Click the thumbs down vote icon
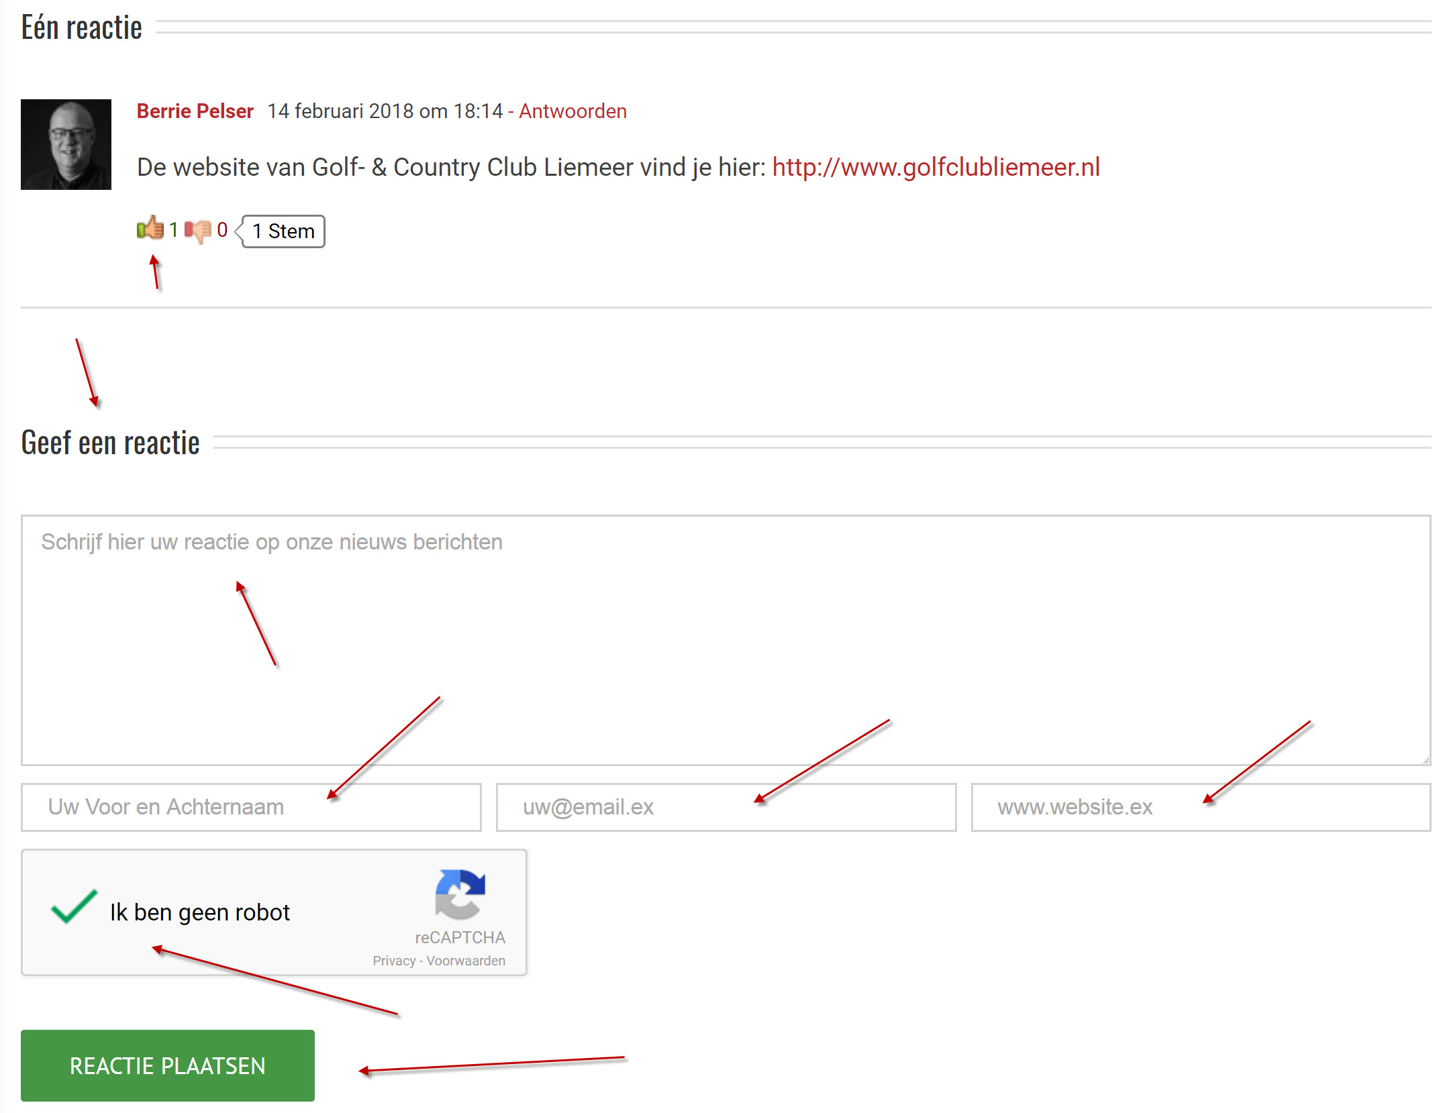Image resolution: width=1449 pixels, height=1113 pixels. [198, 231]
